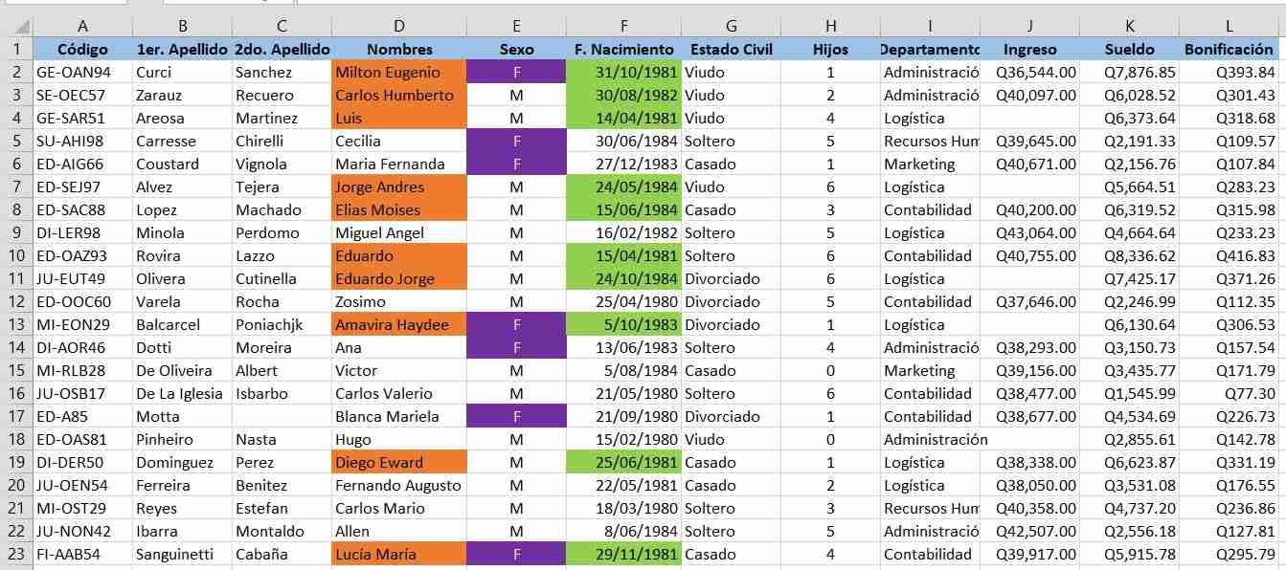Select cell with surname Sanguinetti
The image size is (1286, 570).
pyautogui.click(x=182, y=554)
